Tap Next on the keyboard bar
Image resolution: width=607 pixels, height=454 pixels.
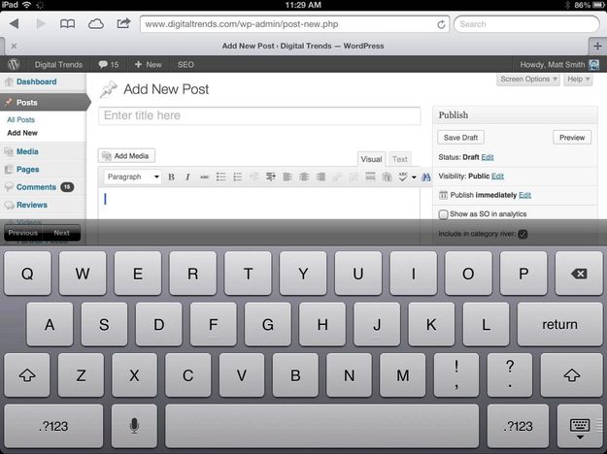[61, 233]
